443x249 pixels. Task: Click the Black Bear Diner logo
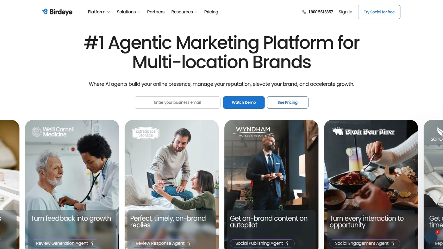coord(363,131)
